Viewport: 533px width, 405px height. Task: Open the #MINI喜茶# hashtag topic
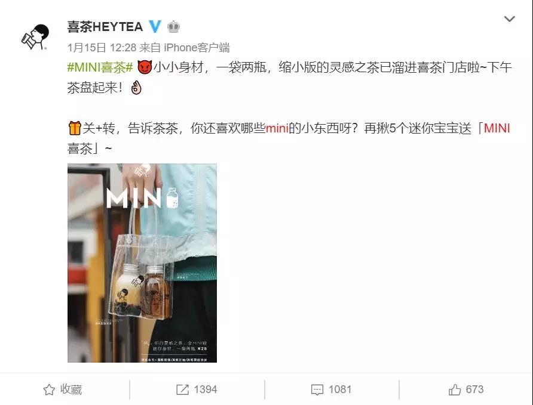pyautogui.click(x=100, y=67)
